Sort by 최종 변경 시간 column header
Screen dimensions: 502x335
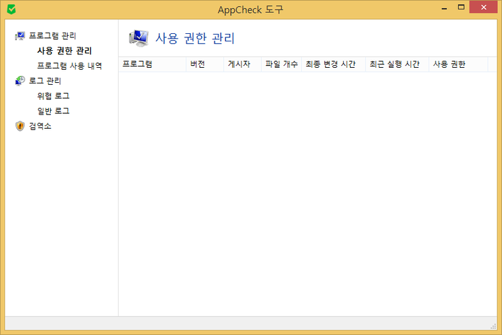[x=334, y=64]
